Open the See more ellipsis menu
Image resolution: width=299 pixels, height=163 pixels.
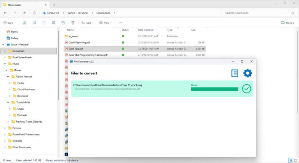click(120, 23)
